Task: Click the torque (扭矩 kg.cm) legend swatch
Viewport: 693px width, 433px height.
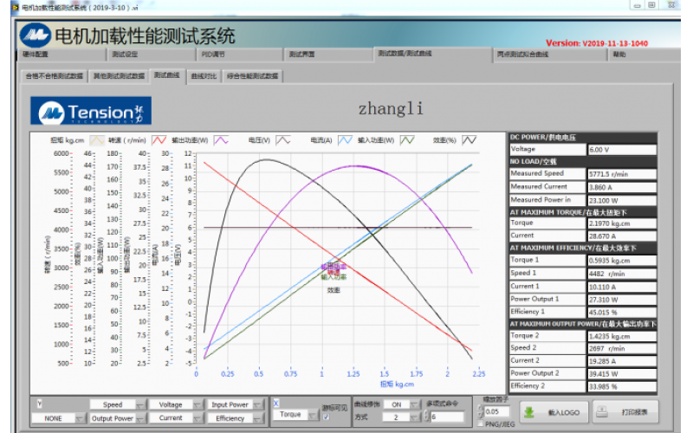Action: [98, 139]
